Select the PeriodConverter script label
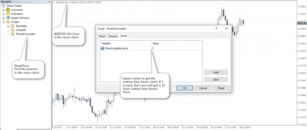This screenshot has height=130, width=307. pos(26,34)
